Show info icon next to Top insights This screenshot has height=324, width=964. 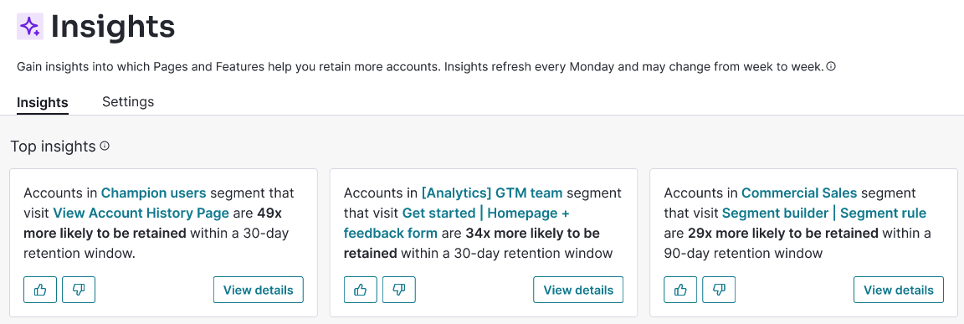(105, 147)
